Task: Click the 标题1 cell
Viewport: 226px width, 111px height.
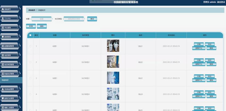Action: coord(55,46)
